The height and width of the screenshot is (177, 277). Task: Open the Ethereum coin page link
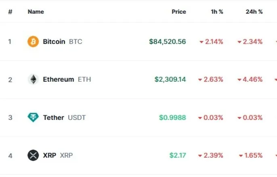click(59, 79)
